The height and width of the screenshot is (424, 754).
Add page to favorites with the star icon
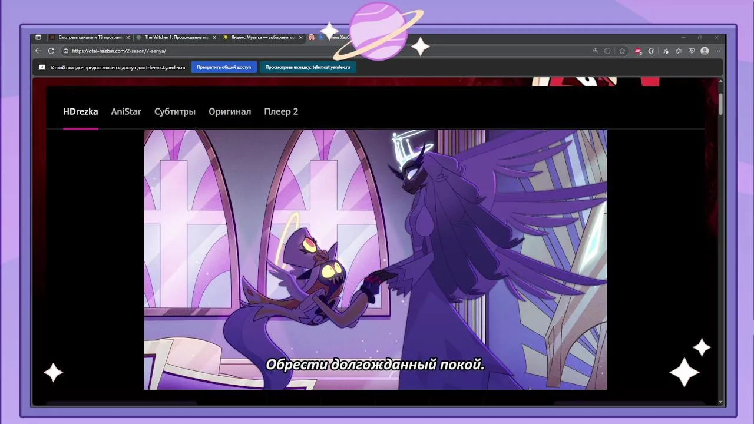tap(622, 51)
